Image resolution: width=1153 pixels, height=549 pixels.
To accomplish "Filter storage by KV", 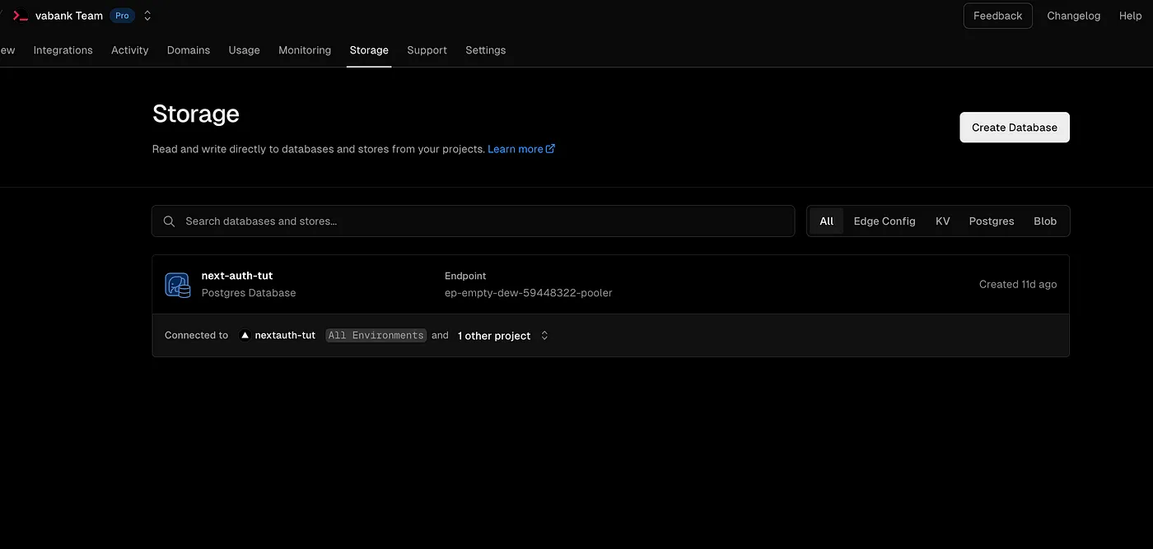I will pyautogui.click(x=942, y=221).
